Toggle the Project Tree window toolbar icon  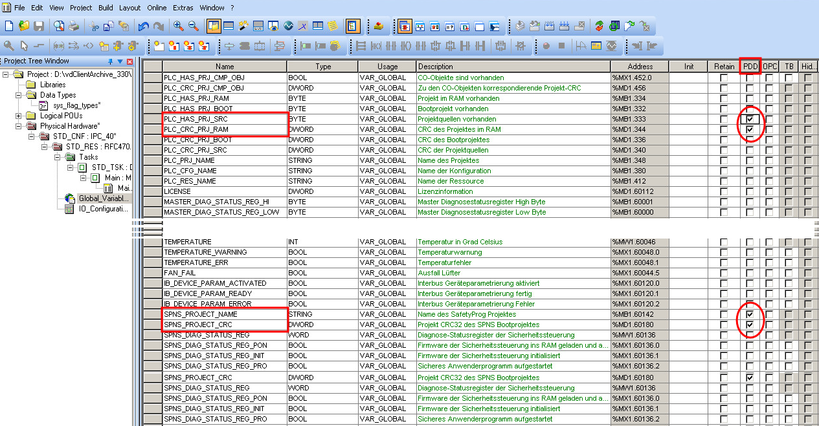pos(213,27)
